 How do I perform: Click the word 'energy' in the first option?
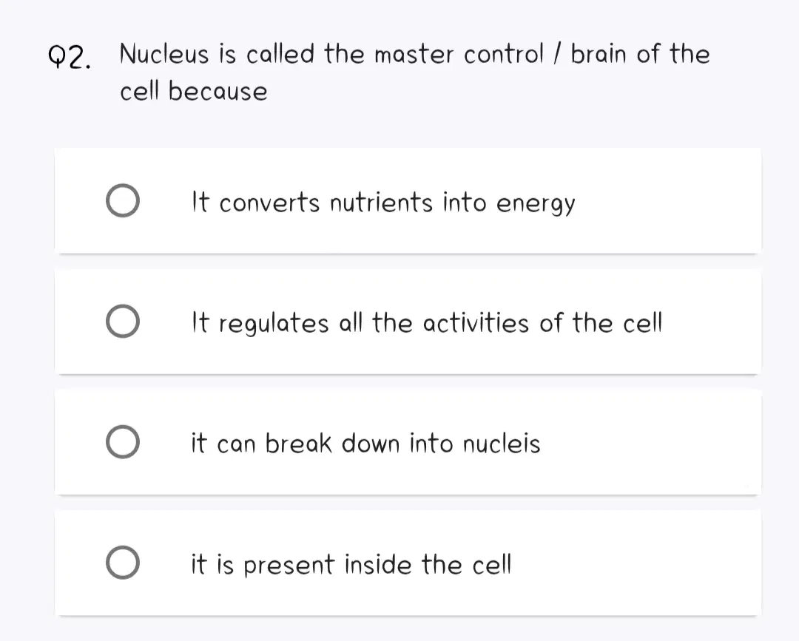pyautogui.click(x=536, y=204)
